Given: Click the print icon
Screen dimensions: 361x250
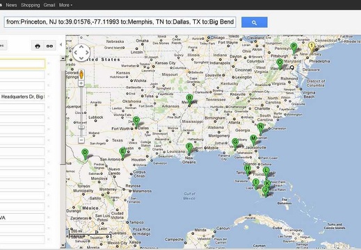Looking at the screenshot, I should point(38,46).
